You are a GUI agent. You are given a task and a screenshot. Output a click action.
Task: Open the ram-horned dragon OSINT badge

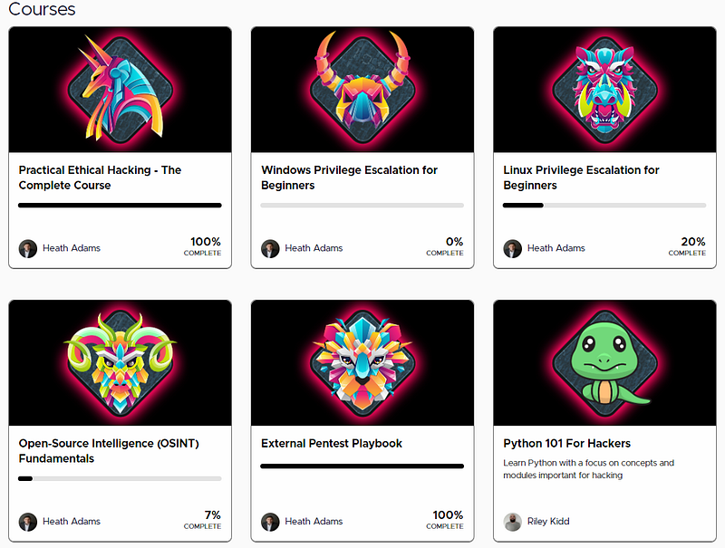click(121, 363)
